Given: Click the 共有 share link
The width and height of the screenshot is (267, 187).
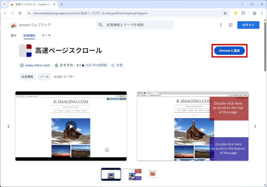Looking at the screenshot, I should (x=117, y=65).
